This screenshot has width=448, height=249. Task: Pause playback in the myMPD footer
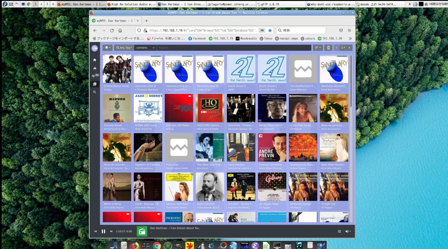(x=103, y=231)
